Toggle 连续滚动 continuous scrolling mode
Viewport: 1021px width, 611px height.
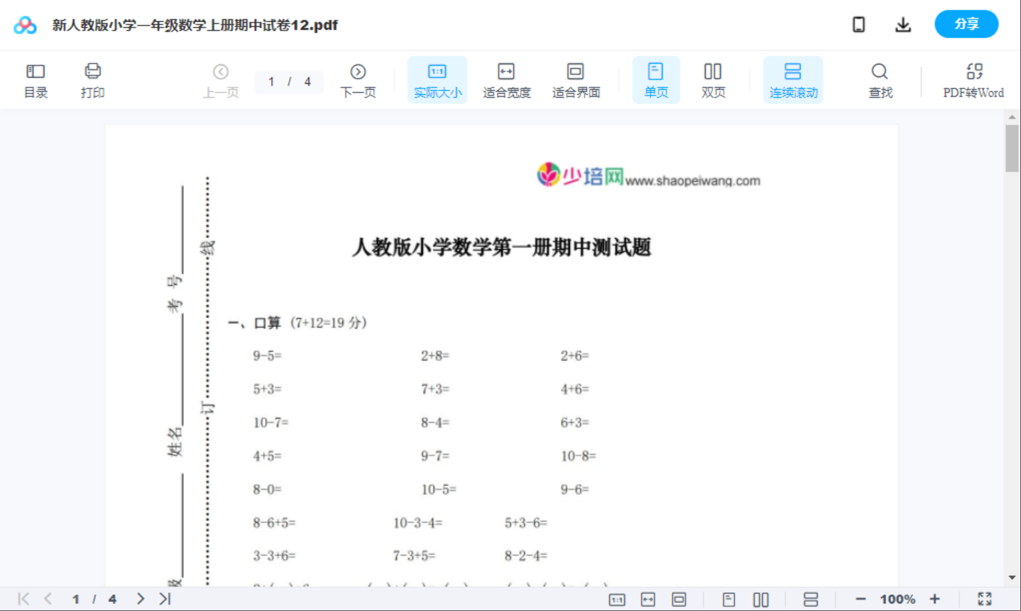pyautogui.click(x=793, y=79)
